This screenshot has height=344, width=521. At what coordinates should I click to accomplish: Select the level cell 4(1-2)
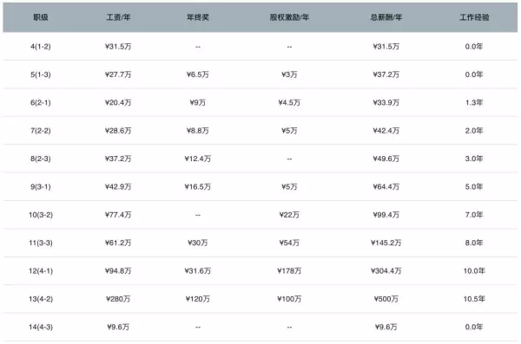click(41, 47)
